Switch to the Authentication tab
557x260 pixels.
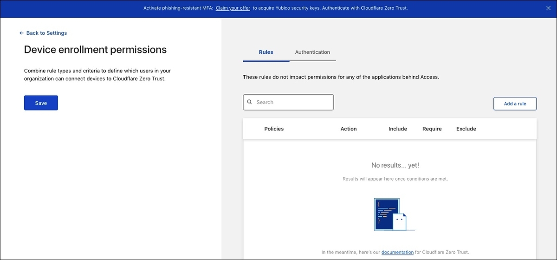(x=312, y=52)
